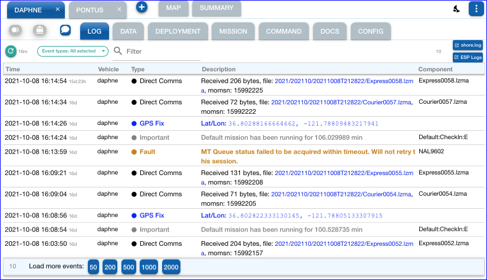
Task: Open the shore.log external link
Action: coord(468,45)
